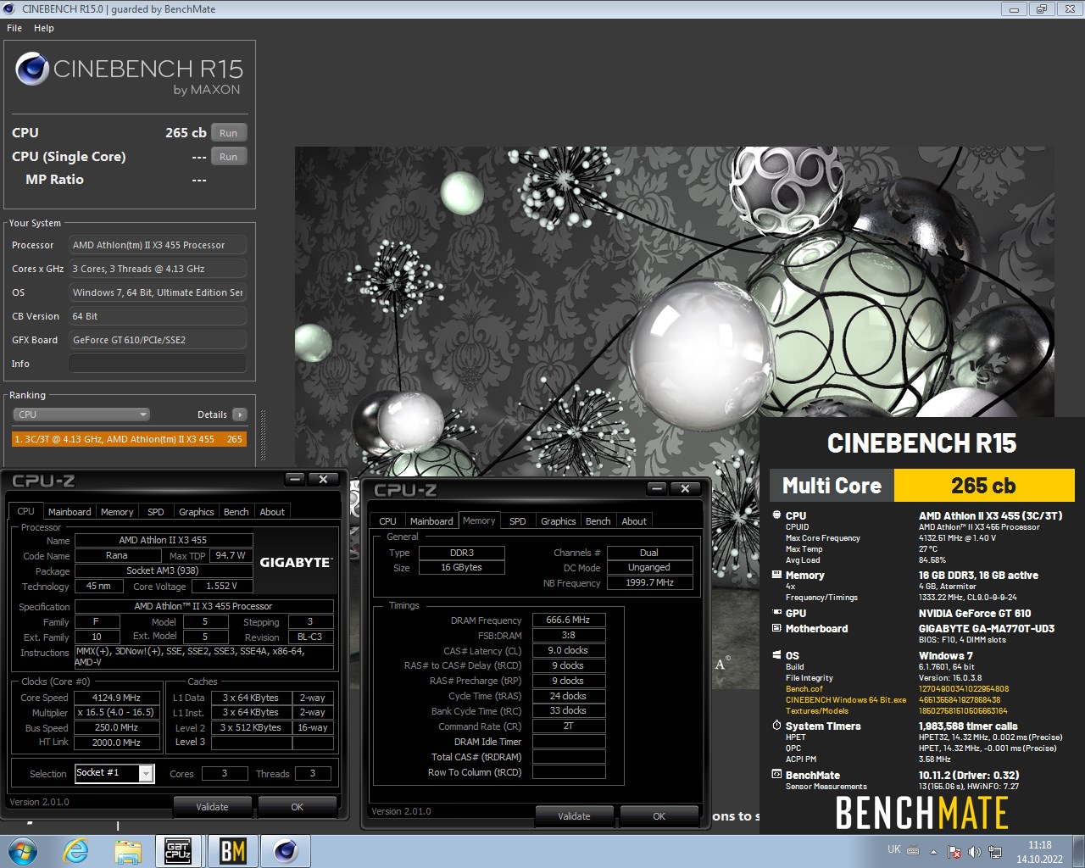Click Validate in right CPU-Z window
Image resolution: width=1085 pixels, height=868 pixels.
[574, 816]
